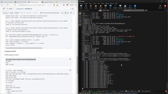The height and width of the screenshot is (94, 168).
Task: Copy the raw file icon on GitHub
Action: click(x=65, y=13)
